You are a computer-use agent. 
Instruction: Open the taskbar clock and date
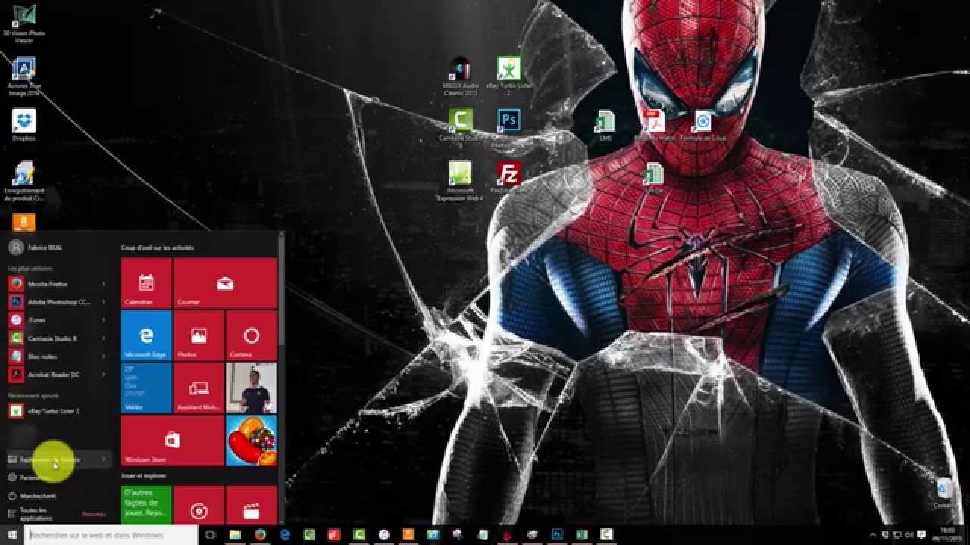click(947, 534)
